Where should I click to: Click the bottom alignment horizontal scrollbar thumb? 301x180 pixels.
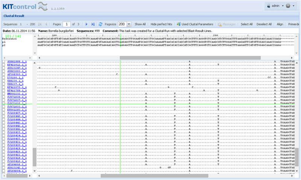pos(155,175)
